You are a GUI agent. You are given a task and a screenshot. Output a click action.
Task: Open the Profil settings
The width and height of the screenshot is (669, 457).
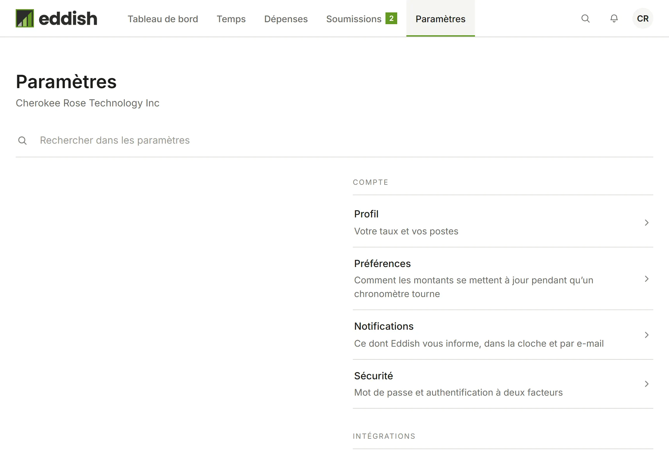pyautogui.click(x=503, y=222)
